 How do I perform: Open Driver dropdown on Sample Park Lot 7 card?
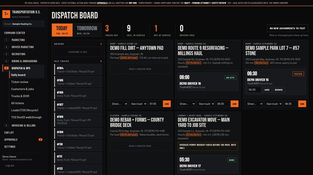click(254, 104)
